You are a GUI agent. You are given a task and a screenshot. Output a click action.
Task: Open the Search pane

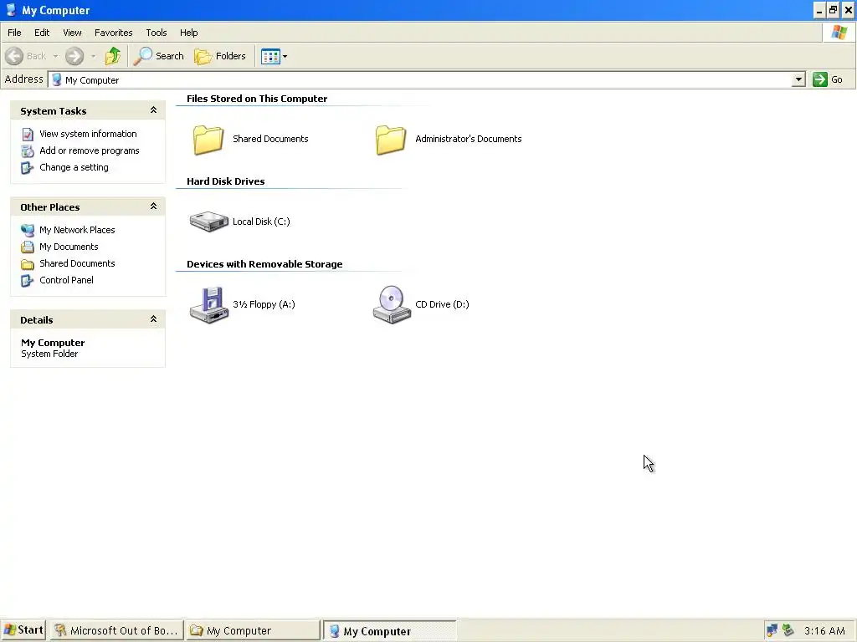coord(159,56)
